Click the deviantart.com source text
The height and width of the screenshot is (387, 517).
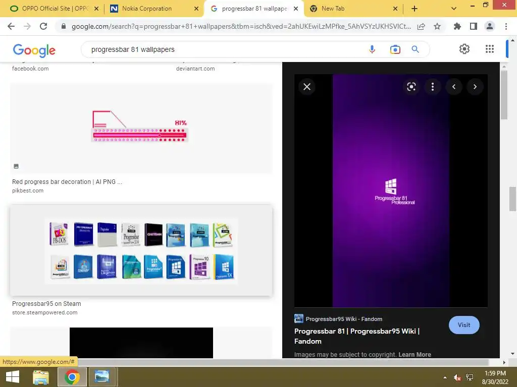pos(195,69)
